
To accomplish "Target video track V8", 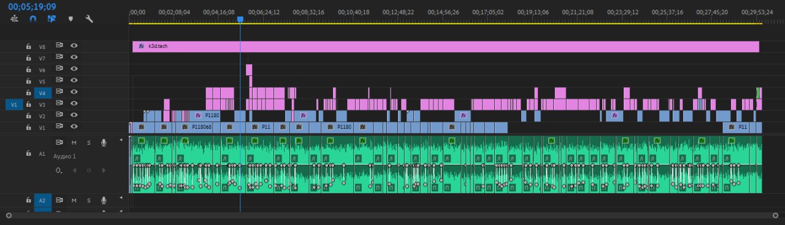I will (42, 47).
